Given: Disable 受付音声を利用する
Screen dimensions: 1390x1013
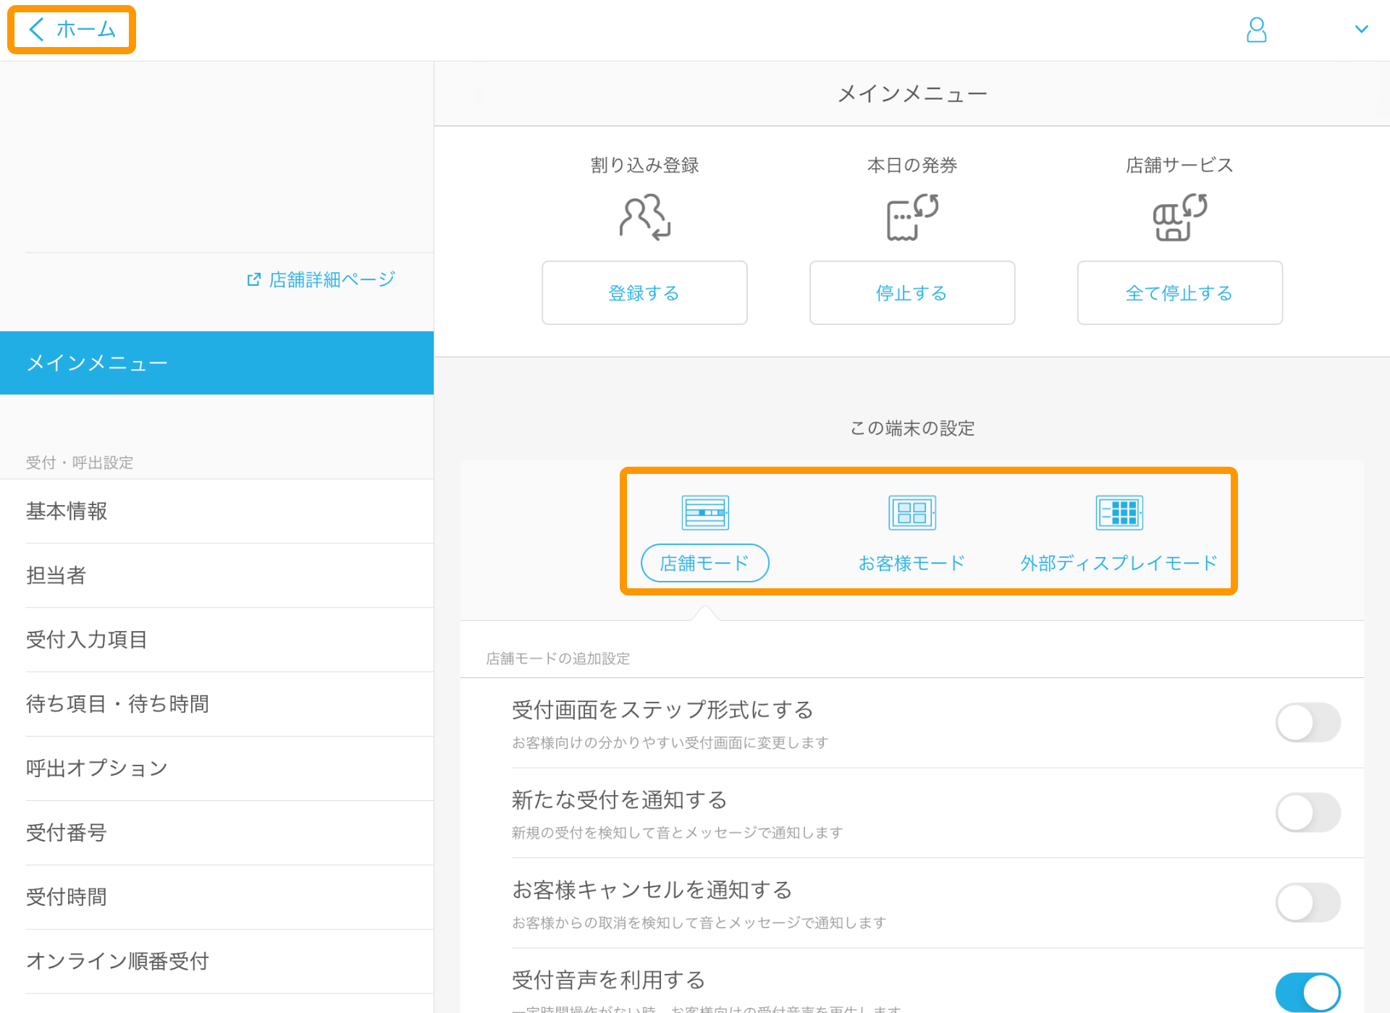Looking at the screenshot, I should pos(1308,992).
